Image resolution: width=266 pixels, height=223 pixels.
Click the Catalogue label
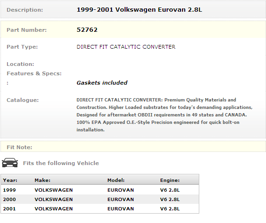[x=22, y=100]
